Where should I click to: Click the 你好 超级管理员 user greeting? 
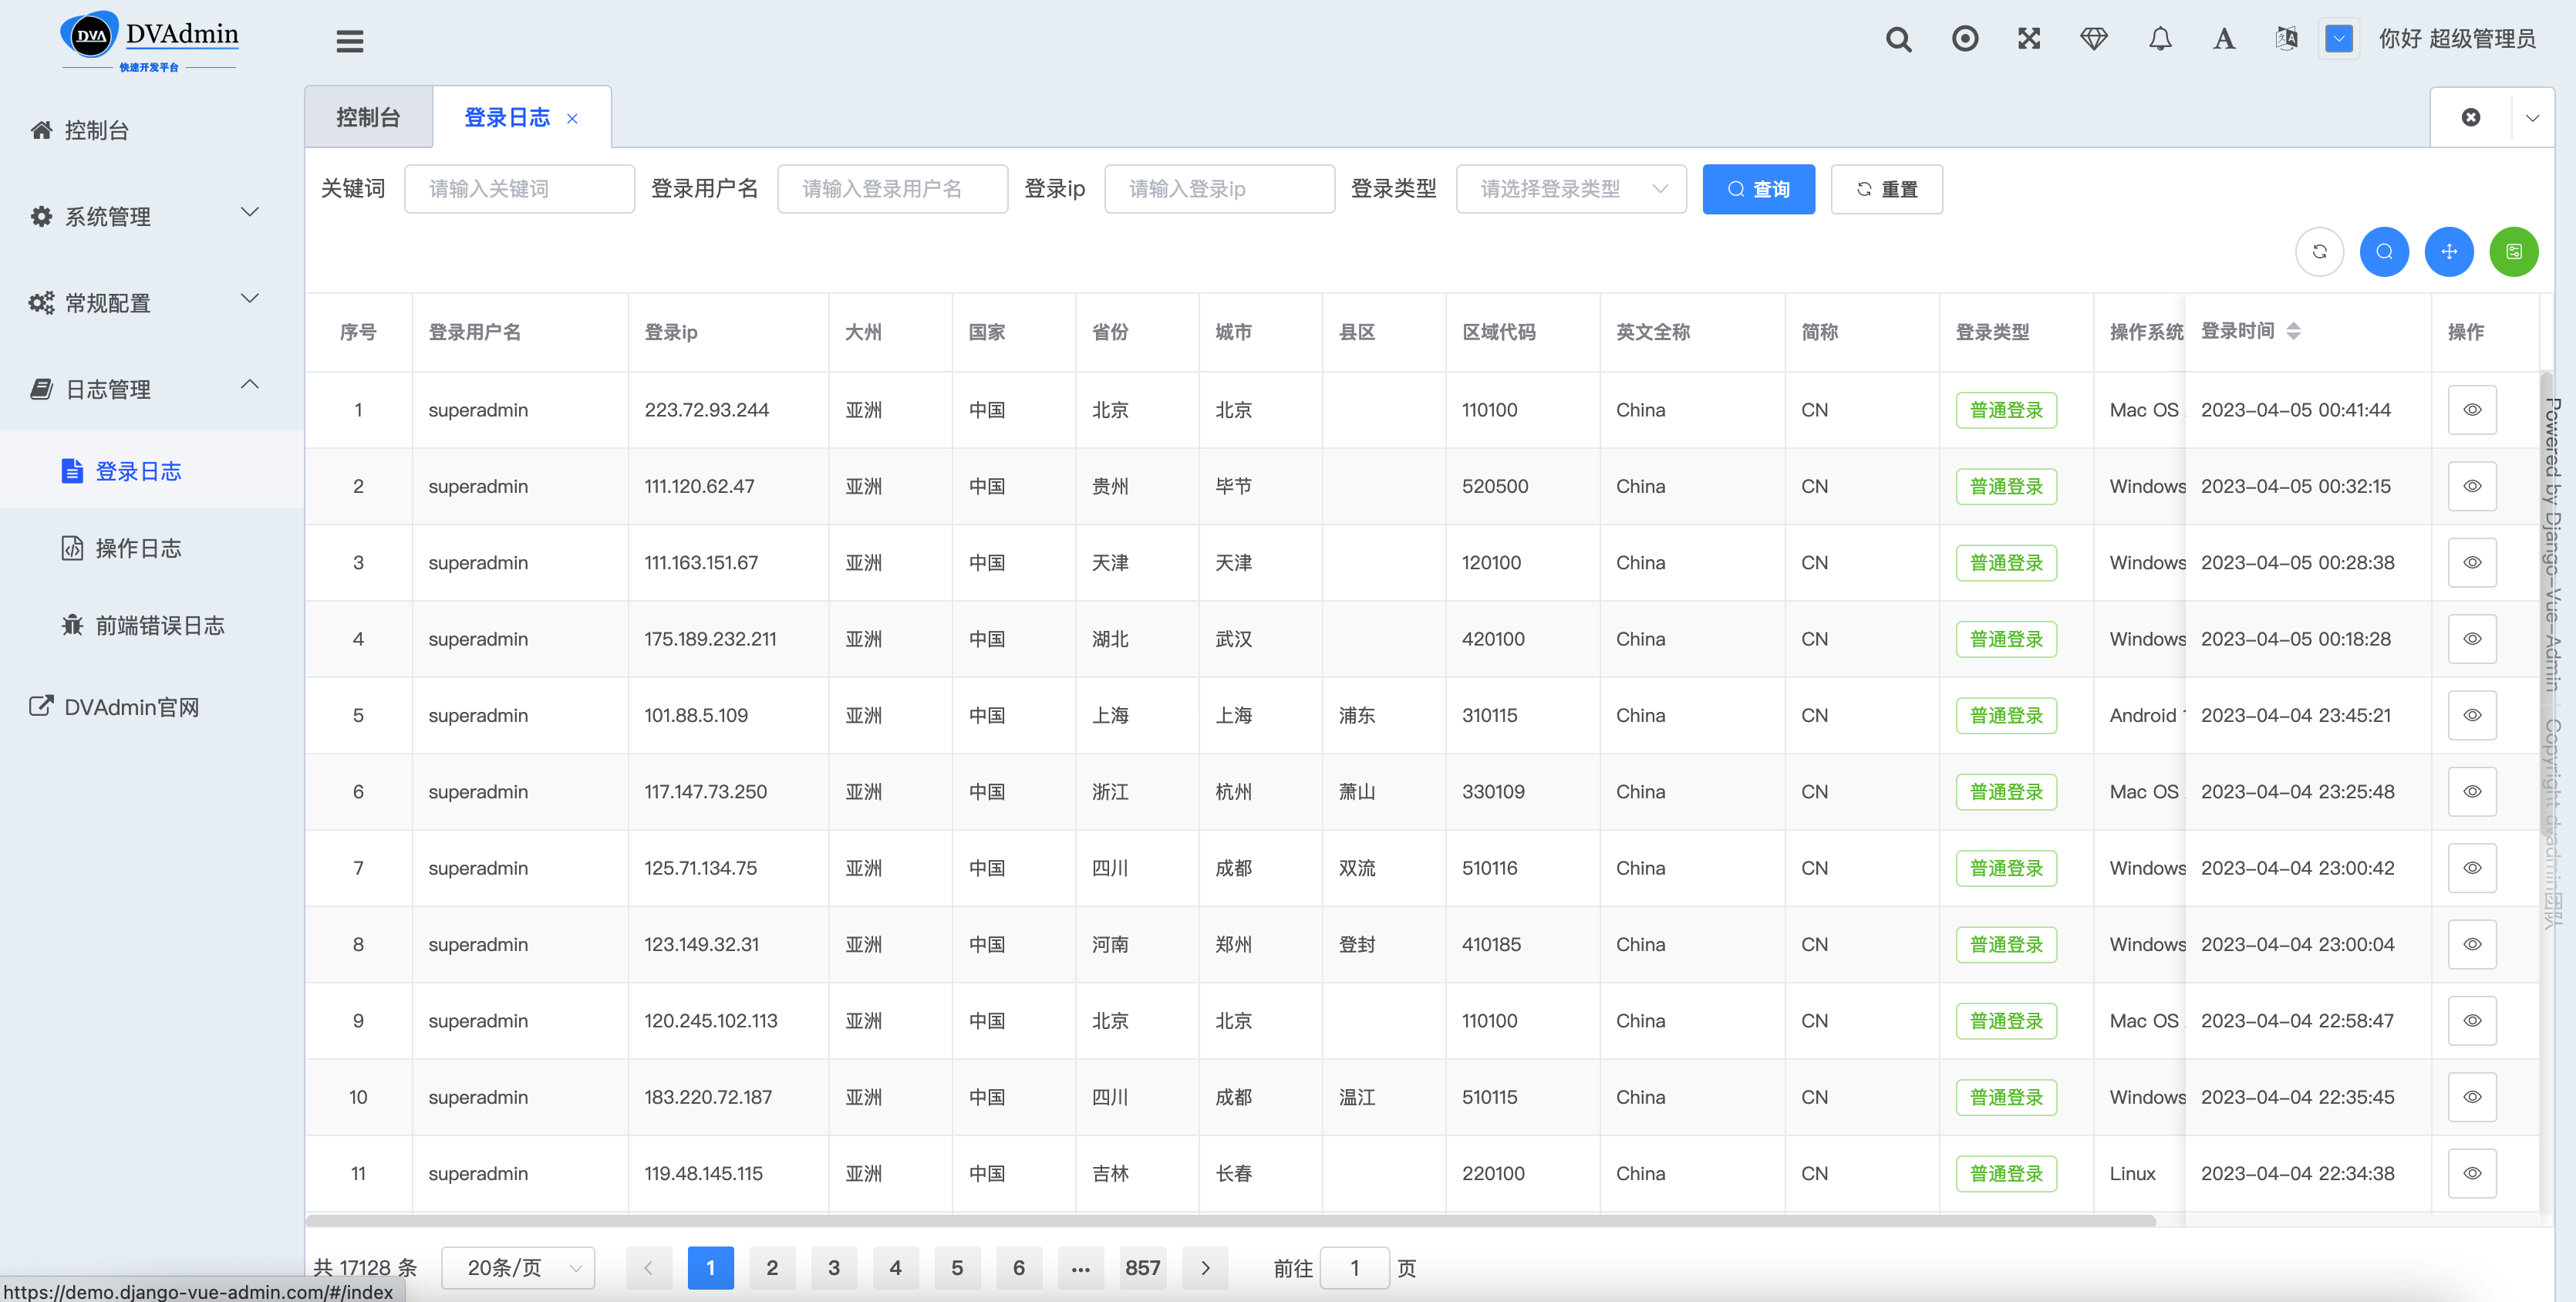[x=2457, y=39]
